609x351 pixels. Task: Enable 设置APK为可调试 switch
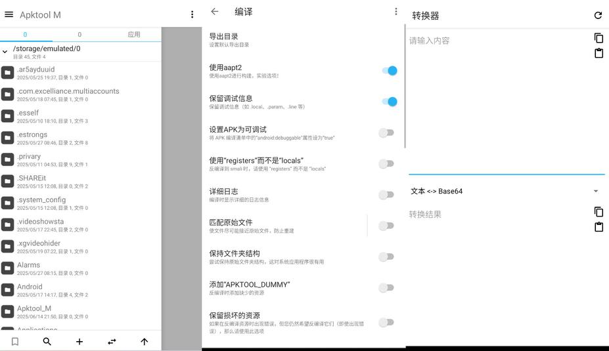click(x=386, y=133)
